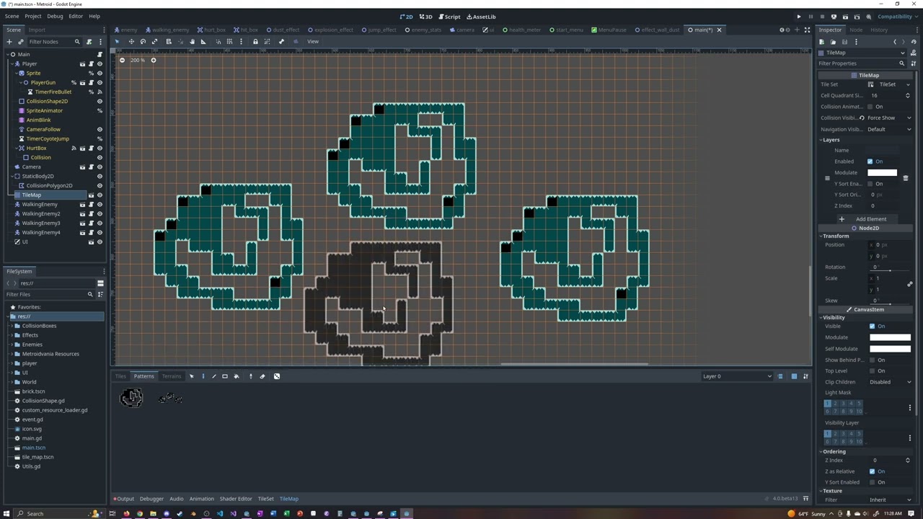Toggle visibility of WalkingEnemy3 node
Viewport: 923px width, 519px height.
(x=100, y=223)
